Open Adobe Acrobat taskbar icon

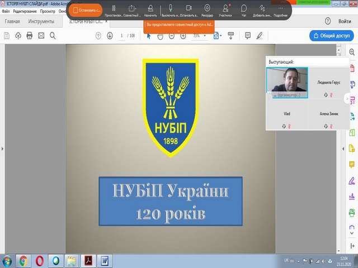click(x=88, y=261)
